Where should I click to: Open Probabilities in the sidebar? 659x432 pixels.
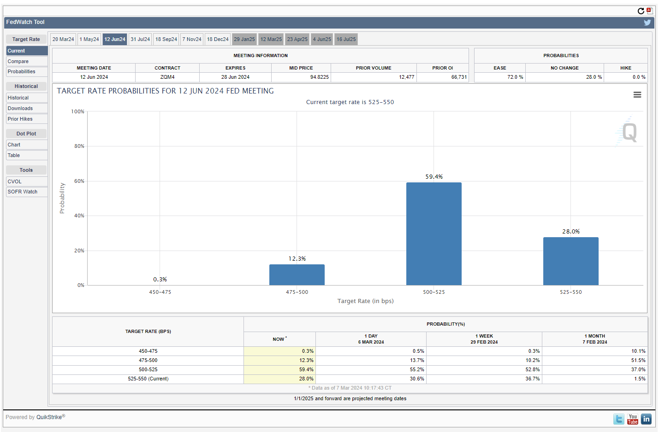click(21, 71)
